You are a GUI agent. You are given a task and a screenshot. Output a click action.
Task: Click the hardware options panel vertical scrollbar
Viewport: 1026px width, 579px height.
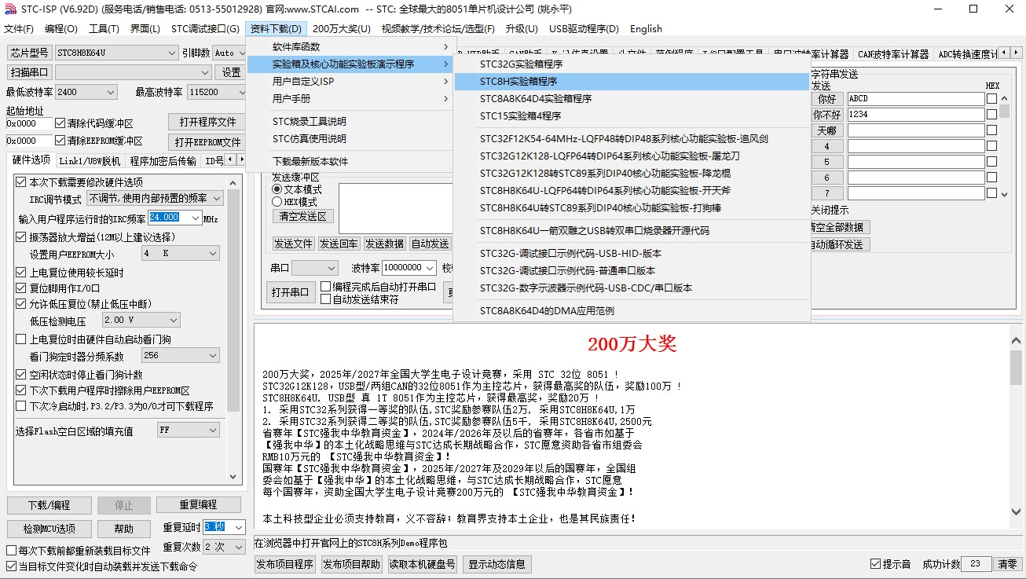pyautogui.click(x=234, y=328)
